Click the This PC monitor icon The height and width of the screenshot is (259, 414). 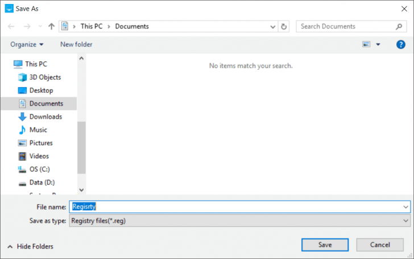click(x=18, y=64)
